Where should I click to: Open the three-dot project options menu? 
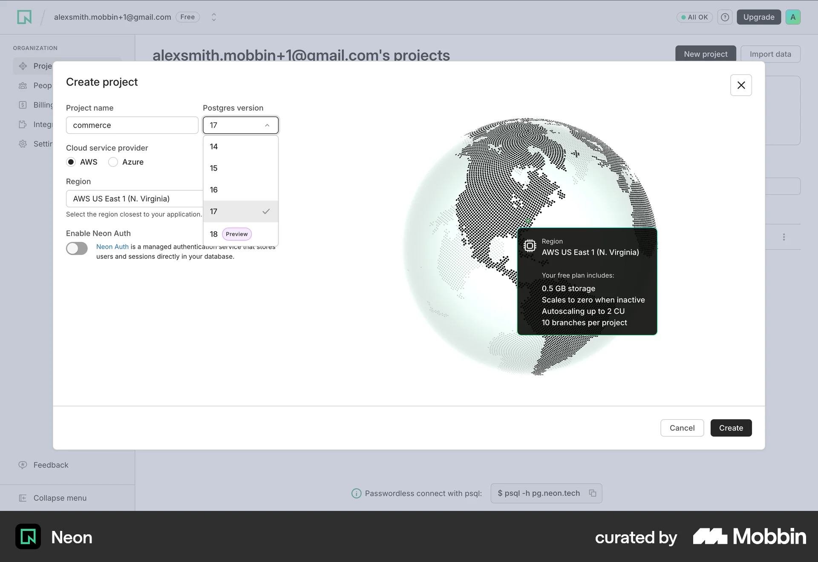(x=784, y=237)
